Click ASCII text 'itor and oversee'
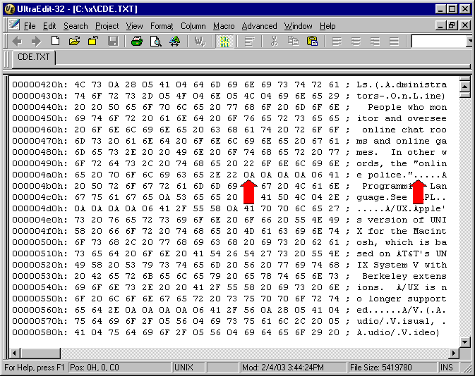The image size is (475, 376). pos(402,118)
